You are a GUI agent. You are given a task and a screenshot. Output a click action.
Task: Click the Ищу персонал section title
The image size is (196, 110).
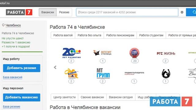pyautogui.click(x=13, y=88)
